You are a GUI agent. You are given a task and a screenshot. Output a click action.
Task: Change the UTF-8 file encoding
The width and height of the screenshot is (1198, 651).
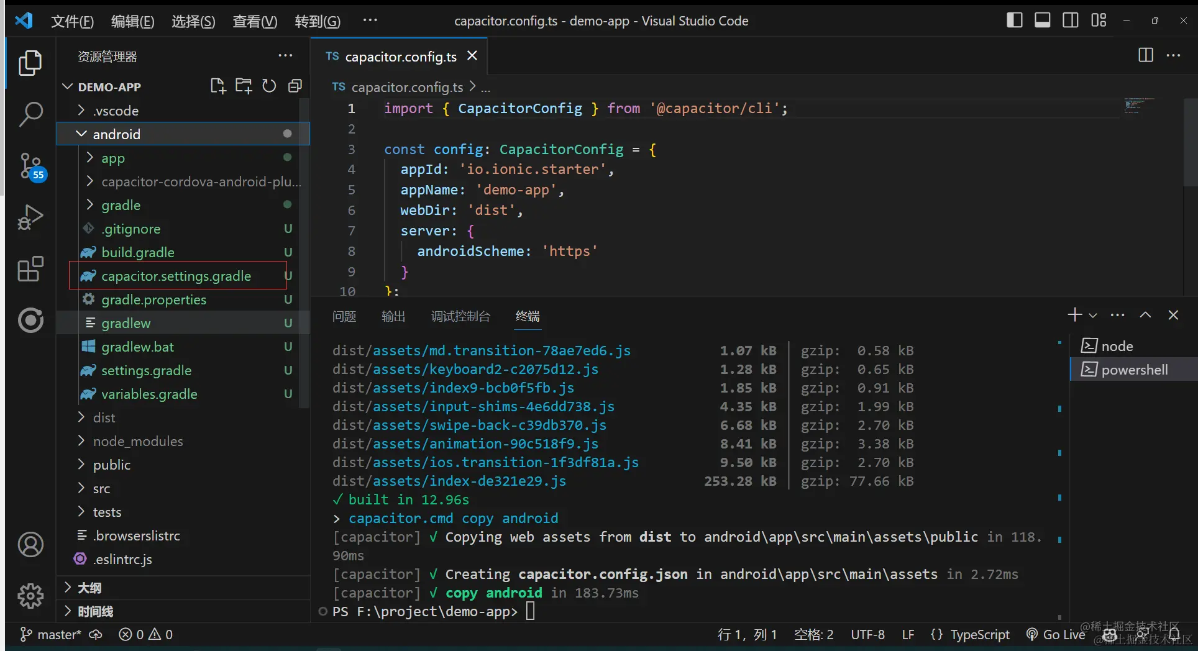(867, 634)
